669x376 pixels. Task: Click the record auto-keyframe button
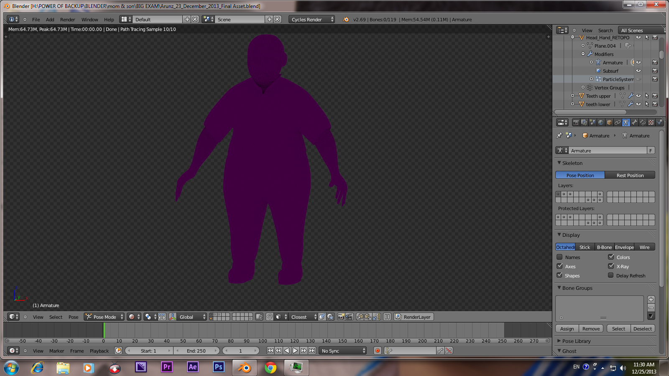[x=378, y=351]
